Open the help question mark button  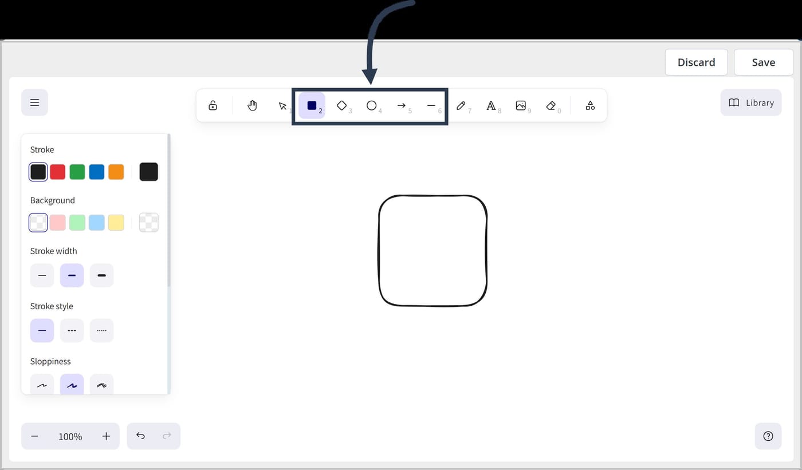[x=768, y=436]
